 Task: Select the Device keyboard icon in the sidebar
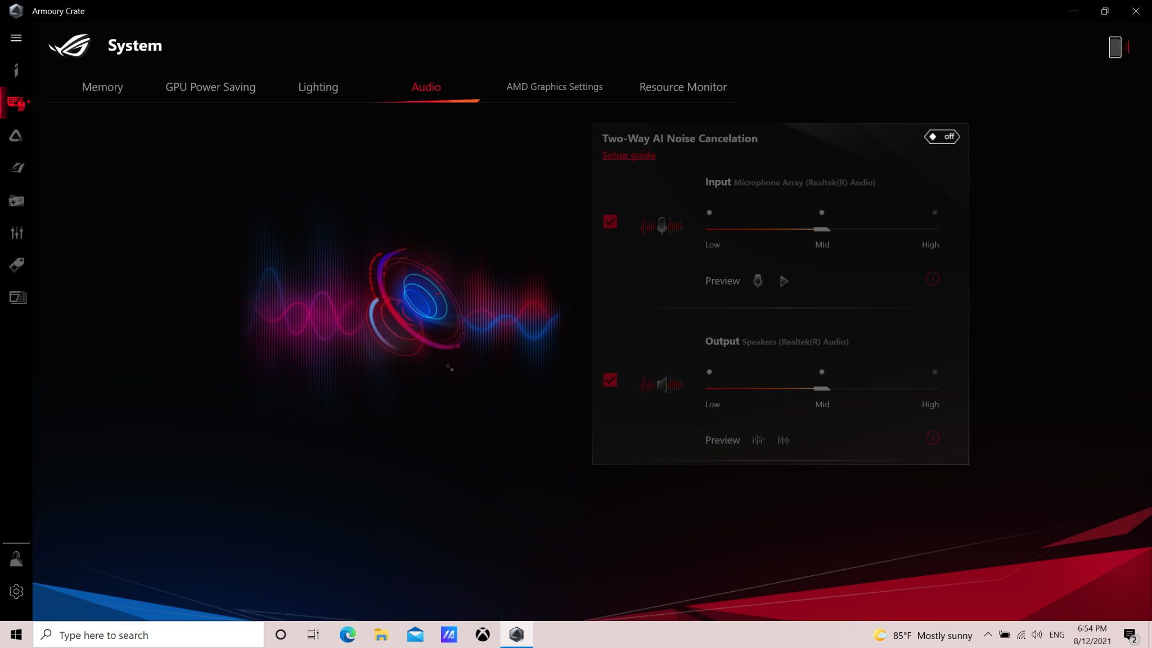16,103
